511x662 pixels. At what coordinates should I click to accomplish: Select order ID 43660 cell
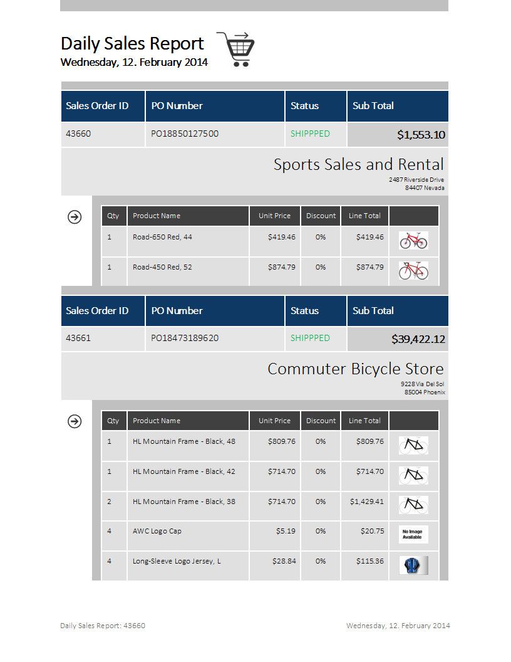tap(103, 134)
